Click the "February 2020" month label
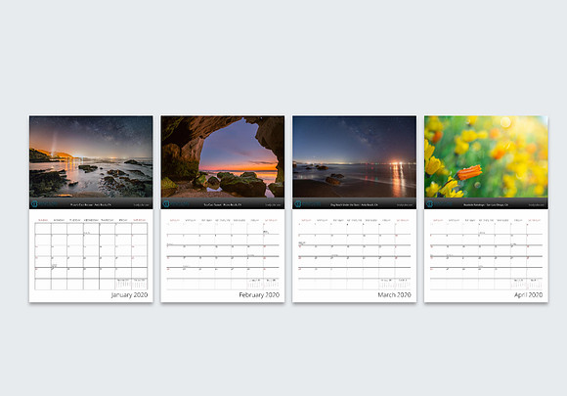This screenshot has width=567, height=396. coord(259,294)
